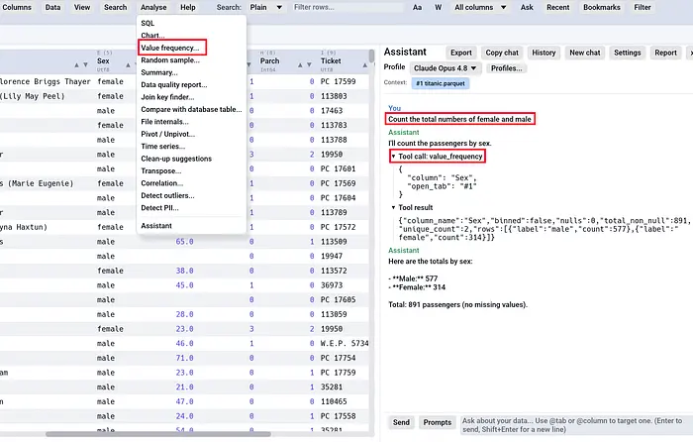Select the ticket cell PC 17599
Viewport: 693px width, 442px height.
(x=339, y=81)
